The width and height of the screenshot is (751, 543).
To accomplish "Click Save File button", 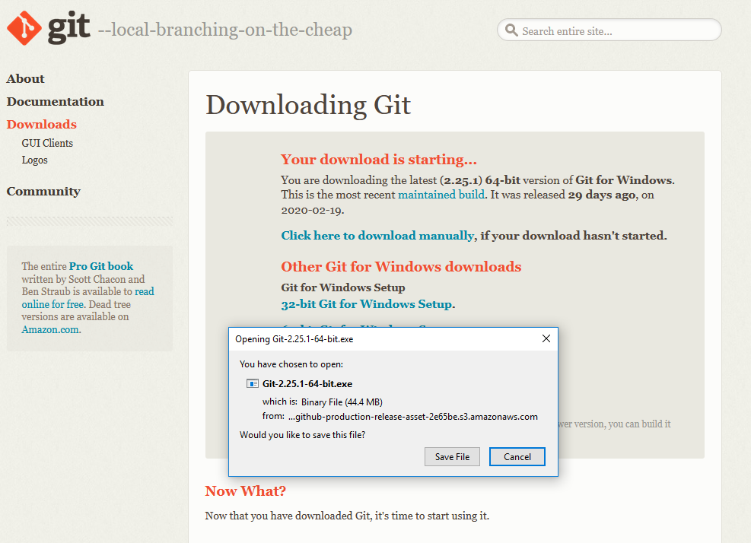I will pos(452,457).
